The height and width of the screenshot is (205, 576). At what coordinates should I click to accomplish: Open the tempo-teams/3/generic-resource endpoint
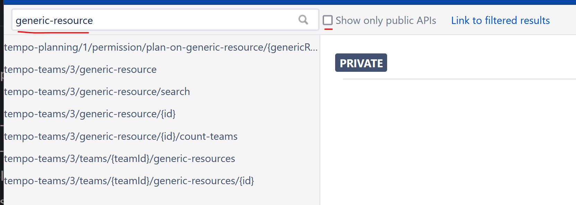[80, 69]
